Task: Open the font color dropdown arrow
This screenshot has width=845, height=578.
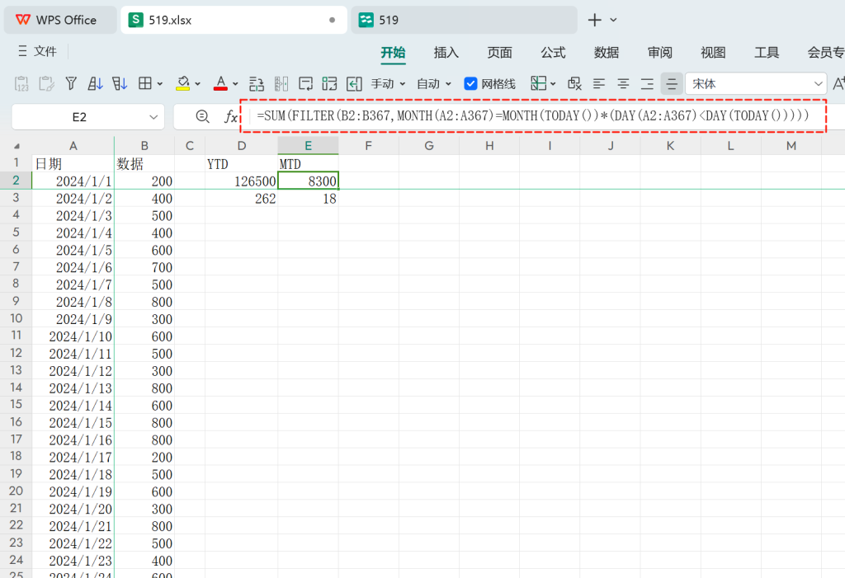Action: 235,84
